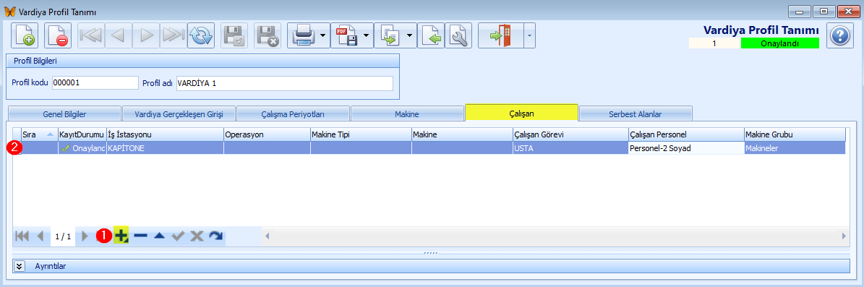Add a grid row with plus button
Viewport: 864px width, 287px height.
coord(121,236)
